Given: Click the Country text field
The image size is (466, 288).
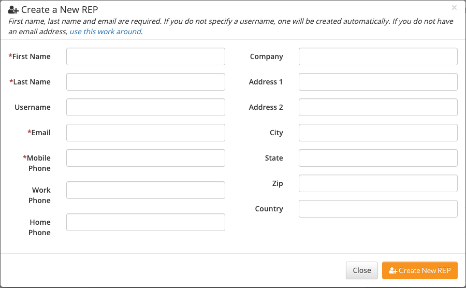Looking at the screenshot, I should 378,209.
